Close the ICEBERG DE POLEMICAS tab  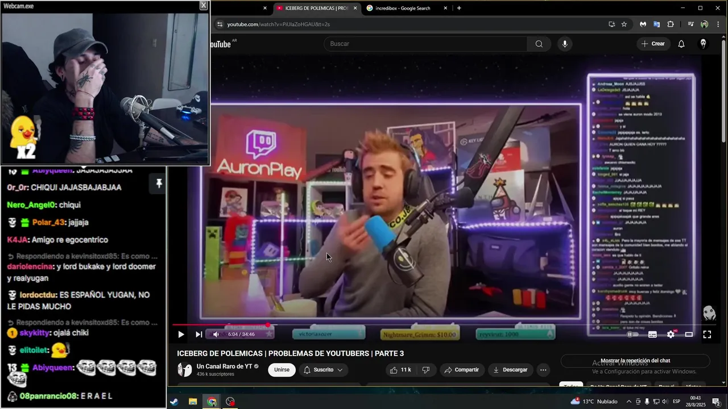coord(355,8)
